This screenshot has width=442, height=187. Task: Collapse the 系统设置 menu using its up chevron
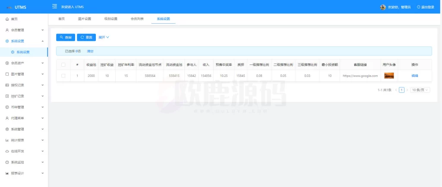coord(43,41)
